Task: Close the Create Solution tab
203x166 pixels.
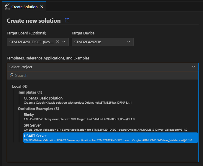Action: (x=42, y=7)
